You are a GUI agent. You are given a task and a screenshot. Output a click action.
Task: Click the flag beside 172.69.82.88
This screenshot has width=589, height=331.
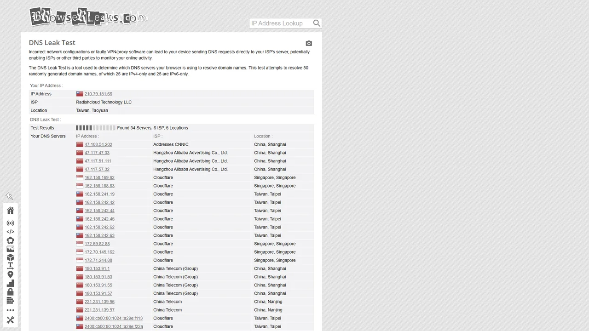[80, 244]
